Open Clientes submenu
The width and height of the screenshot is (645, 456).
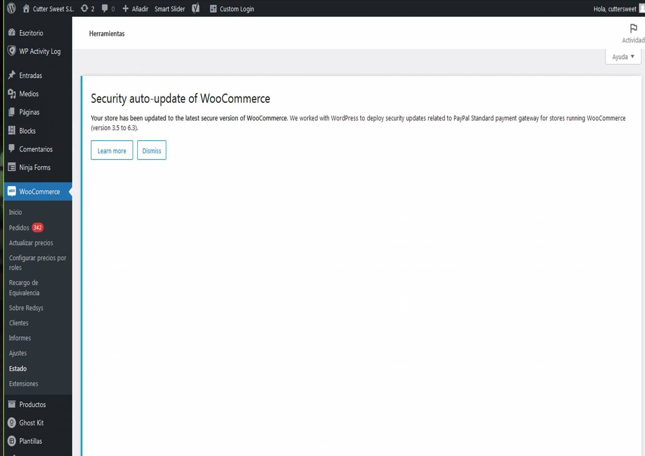19,323
